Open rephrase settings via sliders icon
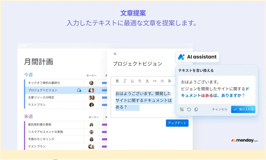 pos(182,109)
